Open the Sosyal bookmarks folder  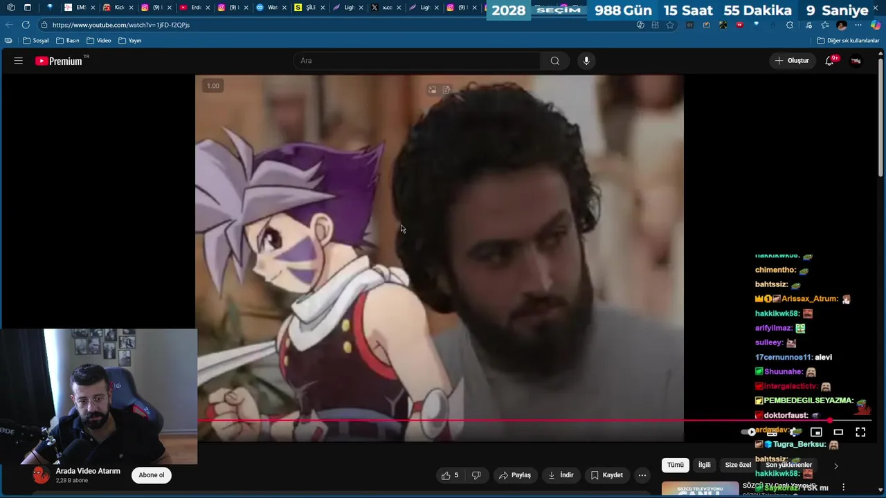click(36, 41)
